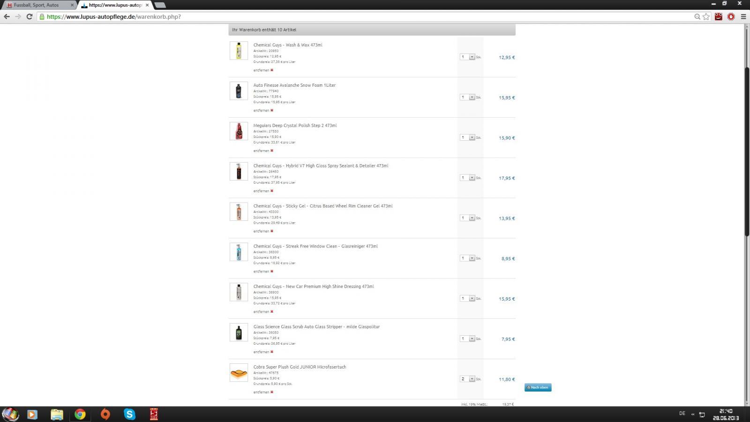Viewport: 750px width, 422px height.
Task: Open Meguiars Deep Crystal Polish Step 2 link
Action: (295, 126)
